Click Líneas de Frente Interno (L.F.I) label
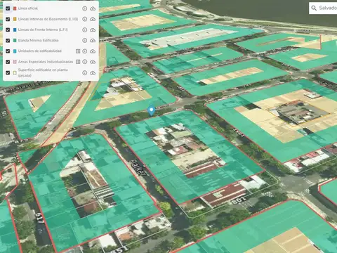The width and height of the screenshot is (337, 253). tap(43, 30)
